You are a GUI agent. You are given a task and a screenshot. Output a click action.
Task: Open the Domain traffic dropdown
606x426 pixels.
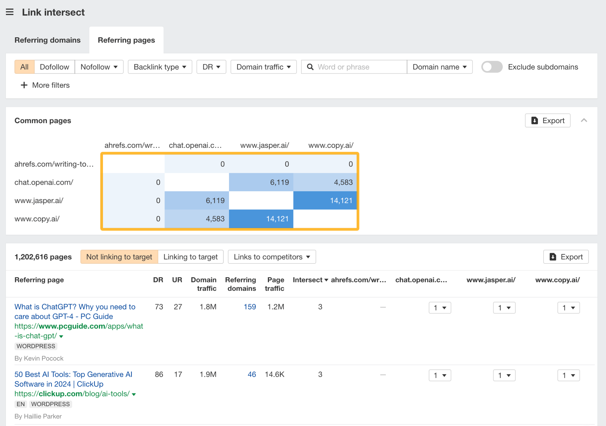pos(263,67)
